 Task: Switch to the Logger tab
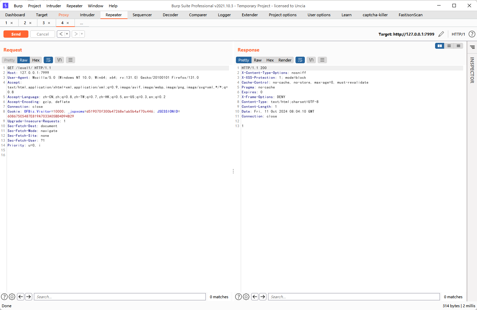click(224, 15)
